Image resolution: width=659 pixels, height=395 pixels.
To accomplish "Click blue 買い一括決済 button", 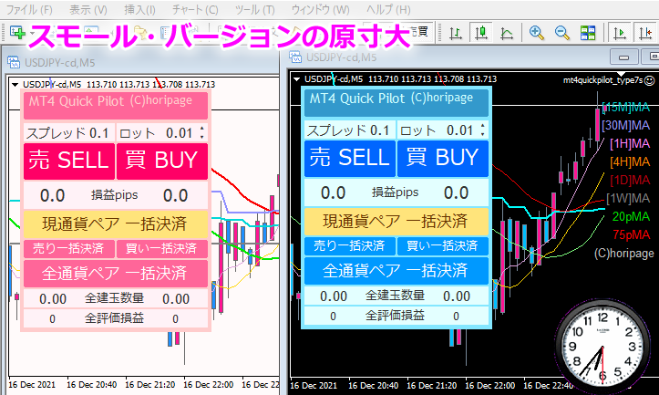I will (x=443, y=246).
